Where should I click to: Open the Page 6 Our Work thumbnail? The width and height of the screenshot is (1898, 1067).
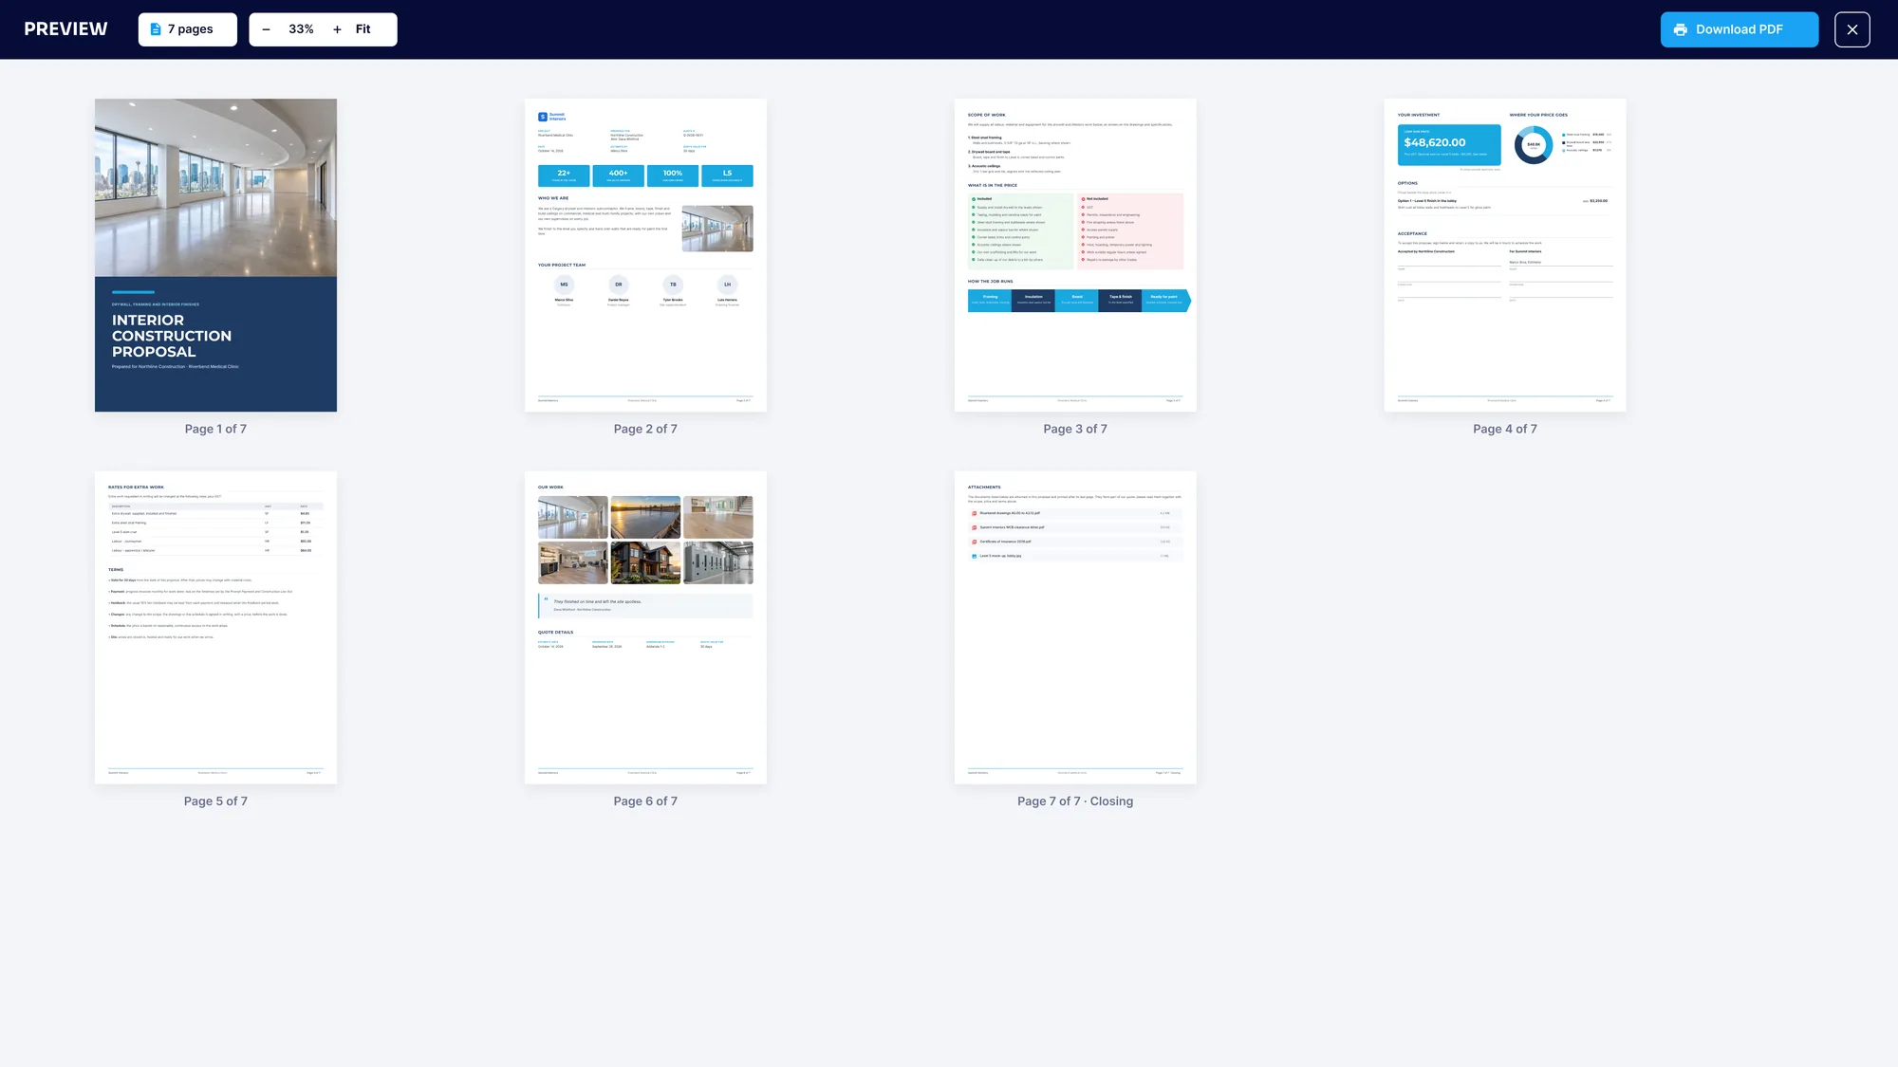click(645, 627)
